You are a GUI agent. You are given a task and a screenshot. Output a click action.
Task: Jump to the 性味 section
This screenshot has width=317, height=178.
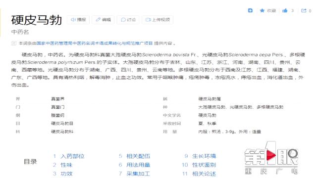point(66,165)
